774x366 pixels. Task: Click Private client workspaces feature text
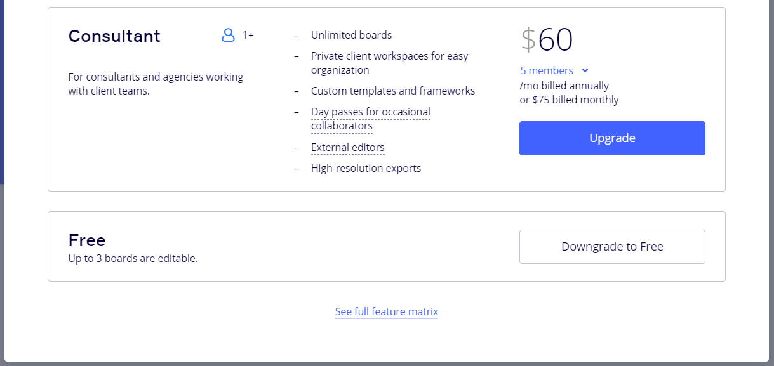(x=389, y=63)
